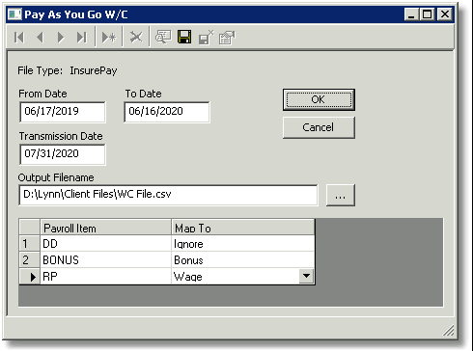Viewport: 473px width, 351px height.
Task: Select row 2 via its row header
Action: pyautogui.click(x=30, y=259)
